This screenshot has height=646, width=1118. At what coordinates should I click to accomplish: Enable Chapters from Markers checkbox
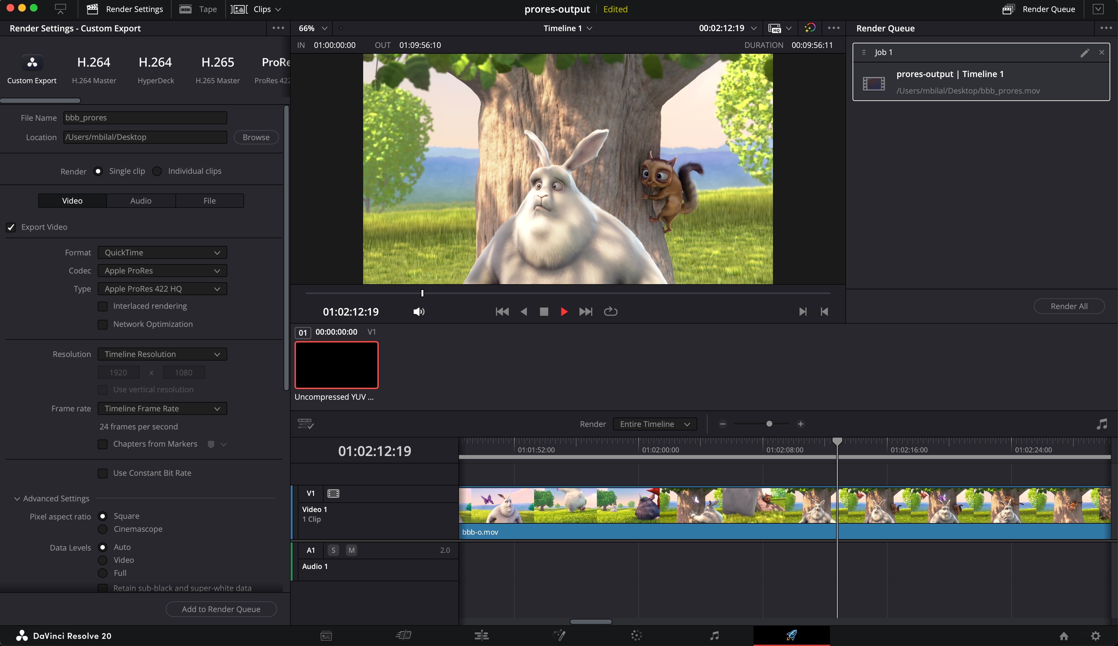pos(103,444)
